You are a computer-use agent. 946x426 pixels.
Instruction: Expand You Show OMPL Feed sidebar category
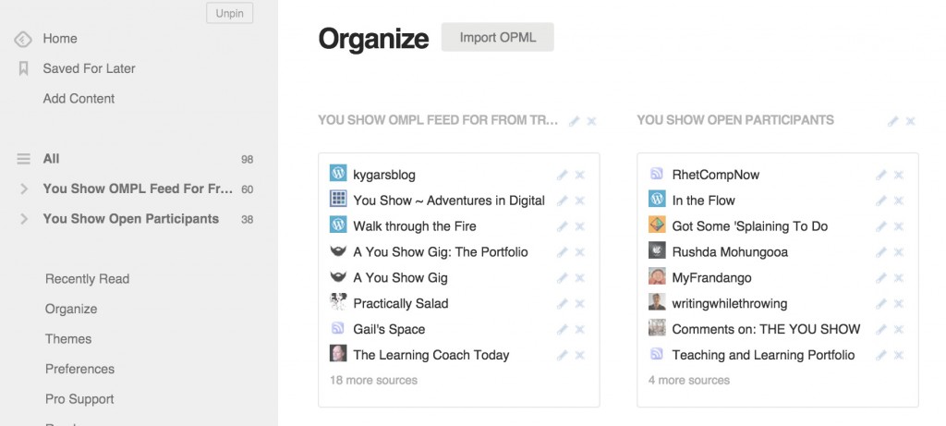(24, 189)
